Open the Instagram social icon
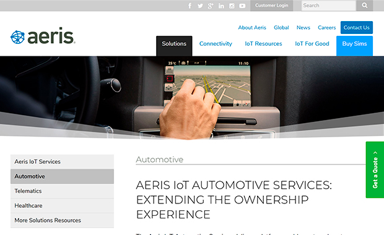The image size is (384, 235). pyautogui.click(x=232, y=6)
